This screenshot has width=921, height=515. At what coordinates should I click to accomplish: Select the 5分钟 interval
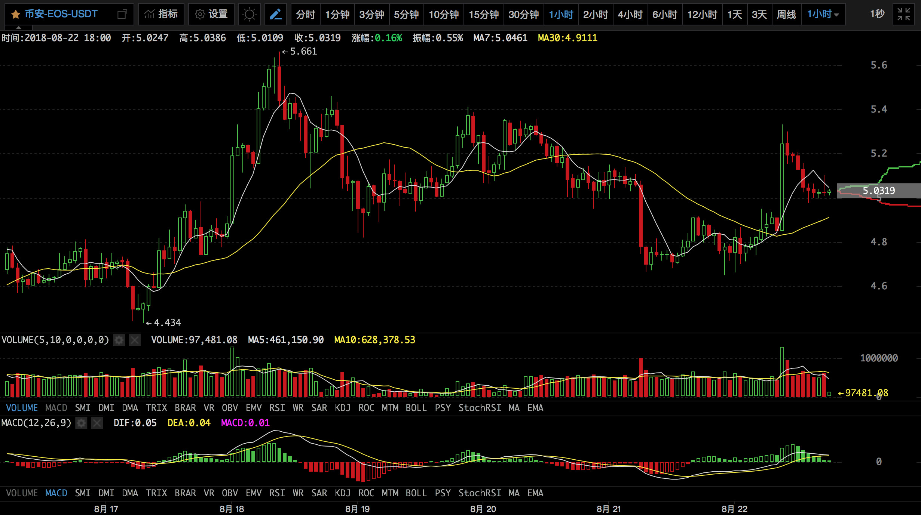(x=407, y=15)
